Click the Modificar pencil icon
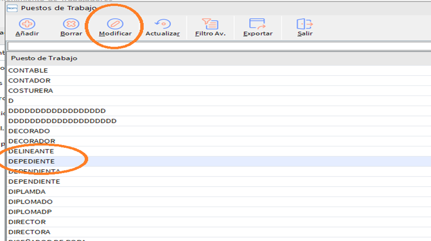Screen dimensions: 431x241 (115, 24)
